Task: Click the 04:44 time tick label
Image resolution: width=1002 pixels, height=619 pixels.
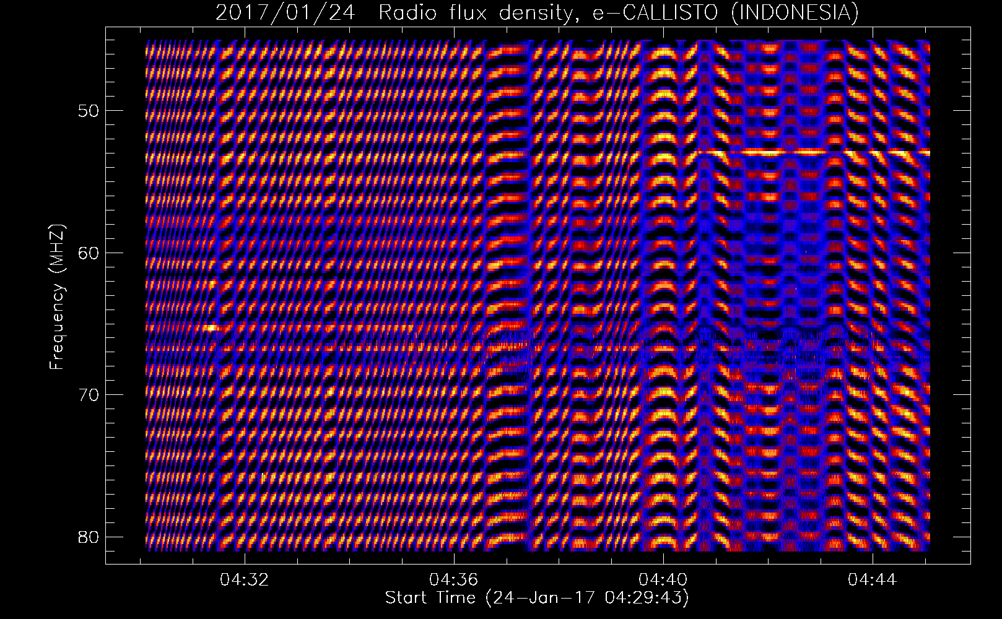Action: [873, 580]
